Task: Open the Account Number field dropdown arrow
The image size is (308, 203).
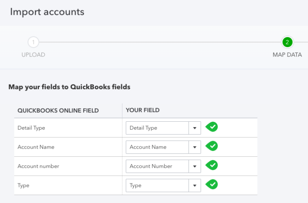Action: point(195,166)
